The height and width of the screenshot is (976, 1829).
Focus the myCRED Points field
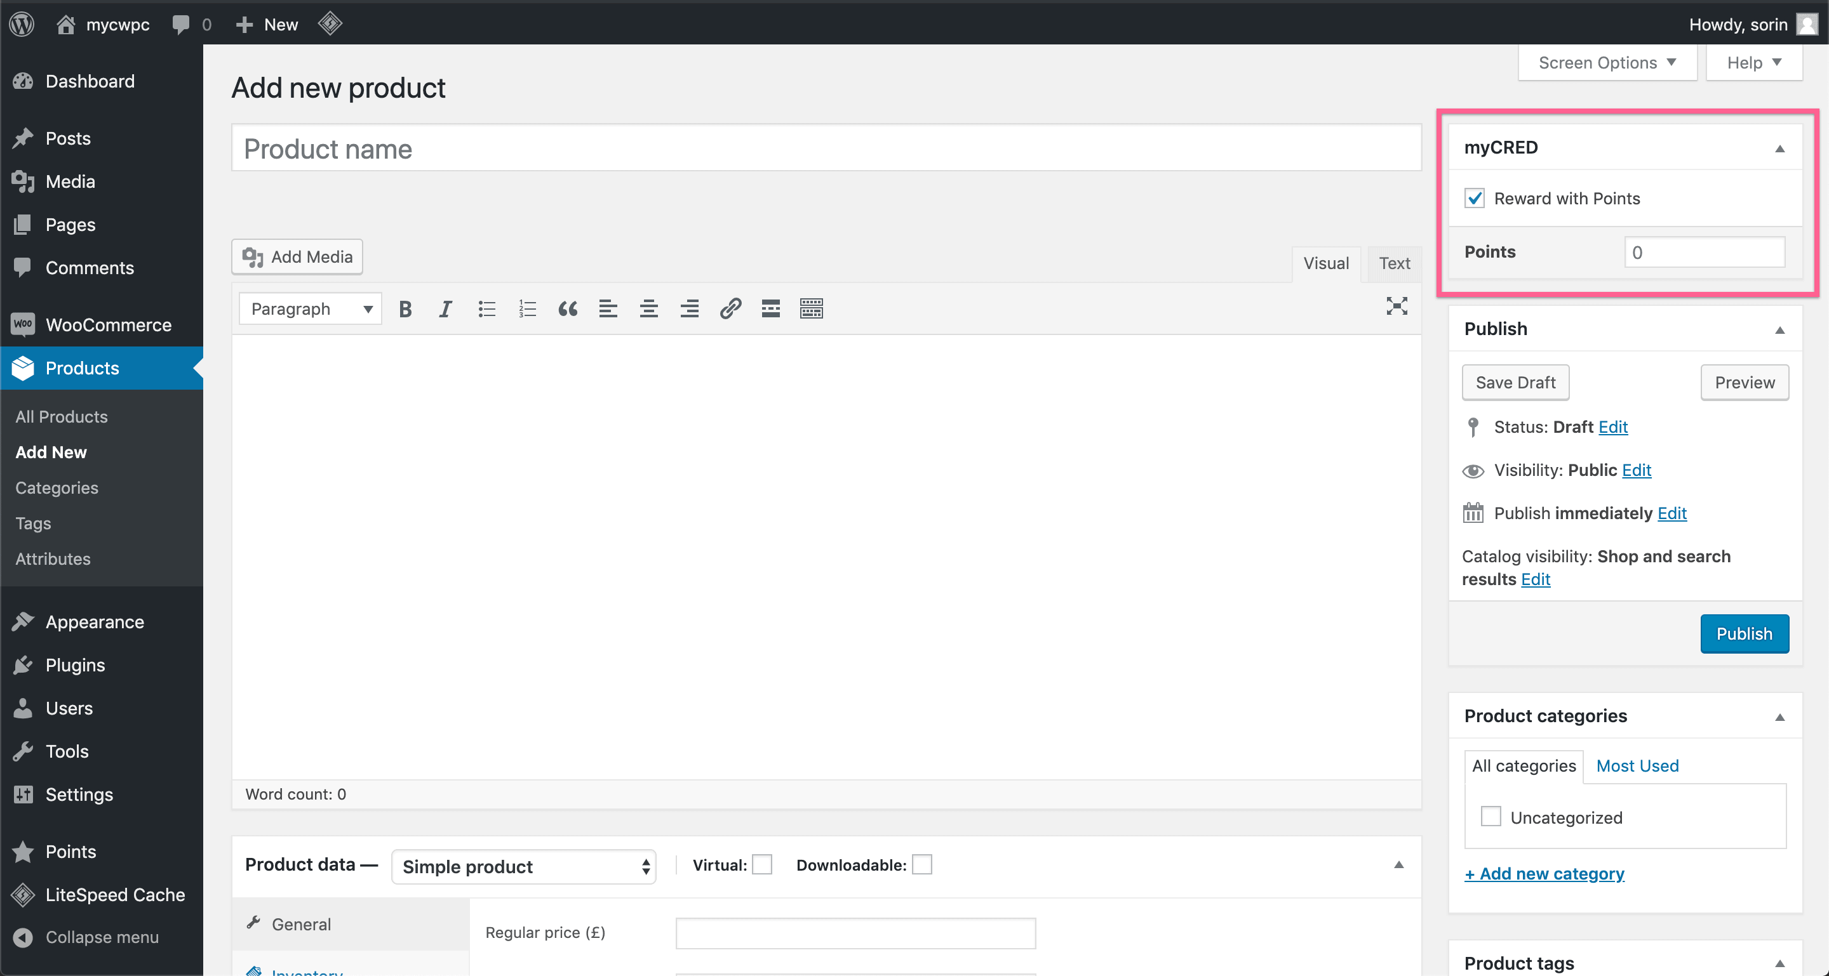coord(1705,252)
